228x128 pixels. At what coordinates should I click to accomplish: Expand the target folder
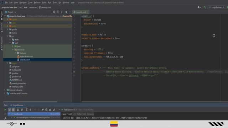(x=7, y=63)
